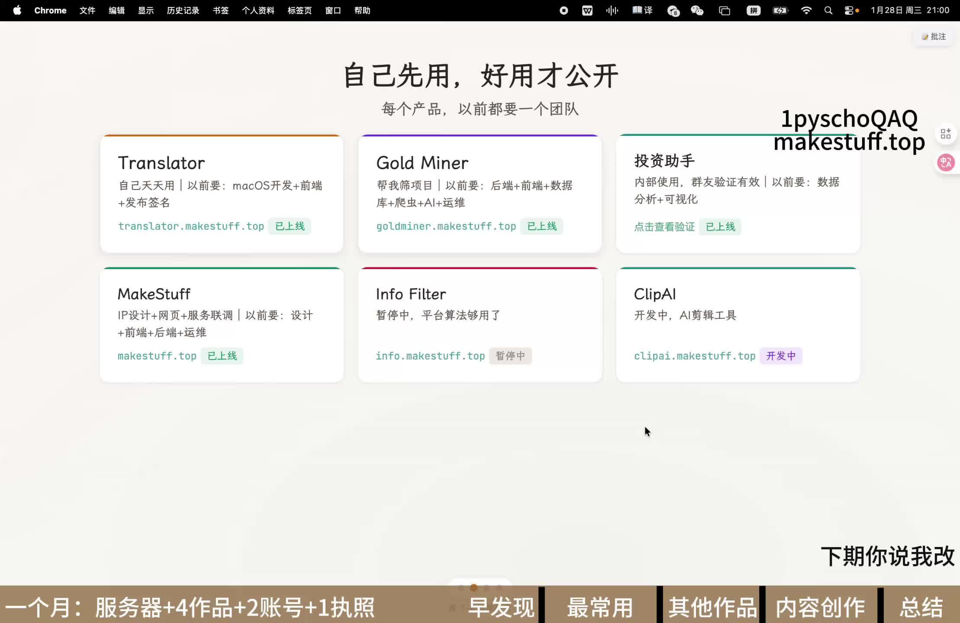Open the 书签 dropdown menu

[221, 10]
